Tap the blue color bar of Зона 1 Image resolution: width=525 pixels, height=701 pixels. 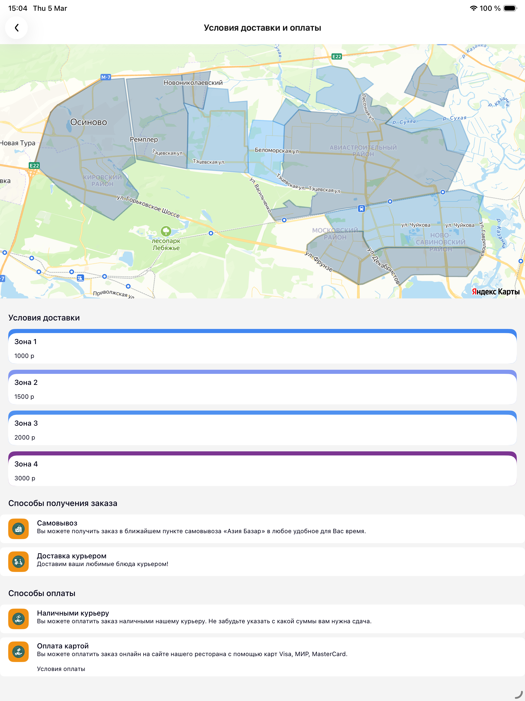click(x=262, y=331)
